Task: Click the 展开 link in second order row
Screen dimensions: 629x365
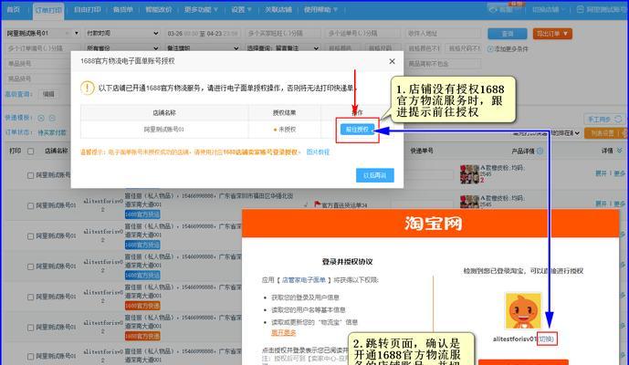Action: (x=601, y=203)
